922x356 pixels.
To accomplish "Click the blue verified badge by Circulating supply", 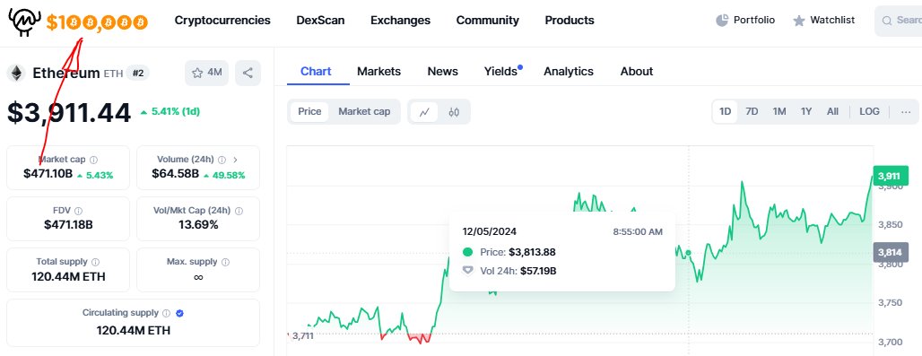I will pos(180,313).
